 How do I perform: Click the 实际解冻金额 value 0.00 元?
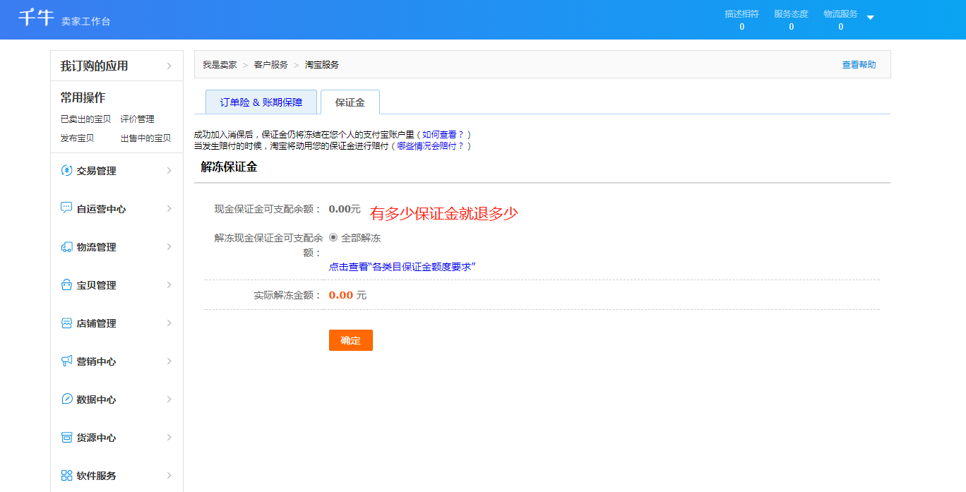pyautogui.click(x=347, y=295)
